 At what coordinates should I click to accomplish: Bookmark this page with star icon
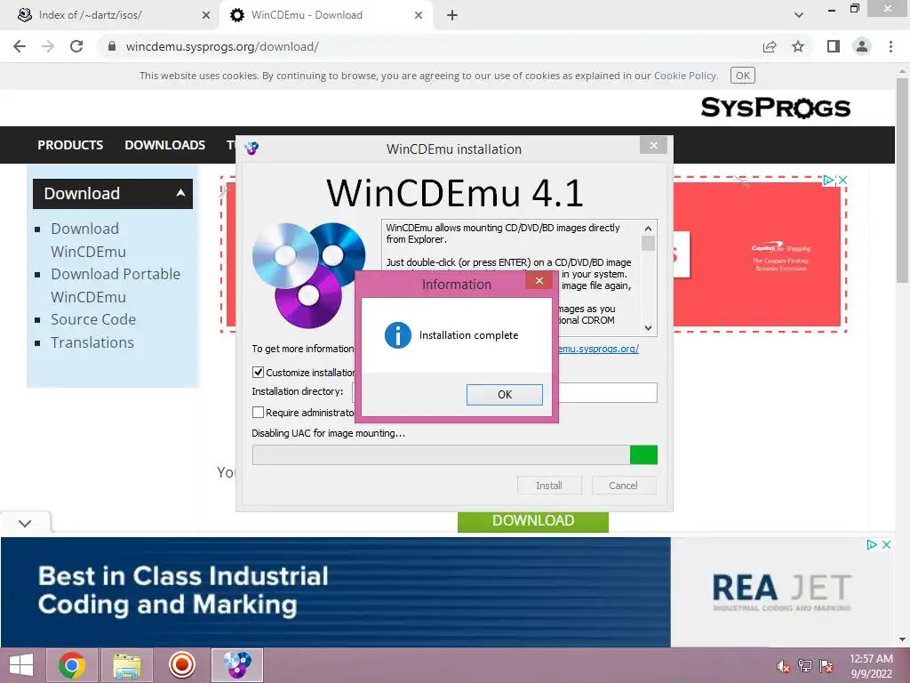(x=798, y=46)
